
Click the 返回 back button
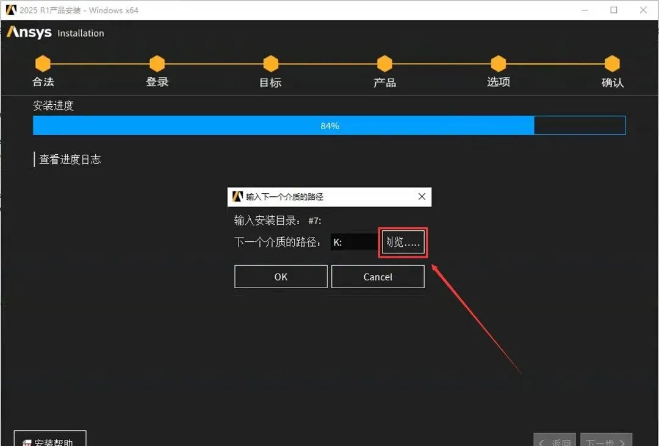(556, 440)
